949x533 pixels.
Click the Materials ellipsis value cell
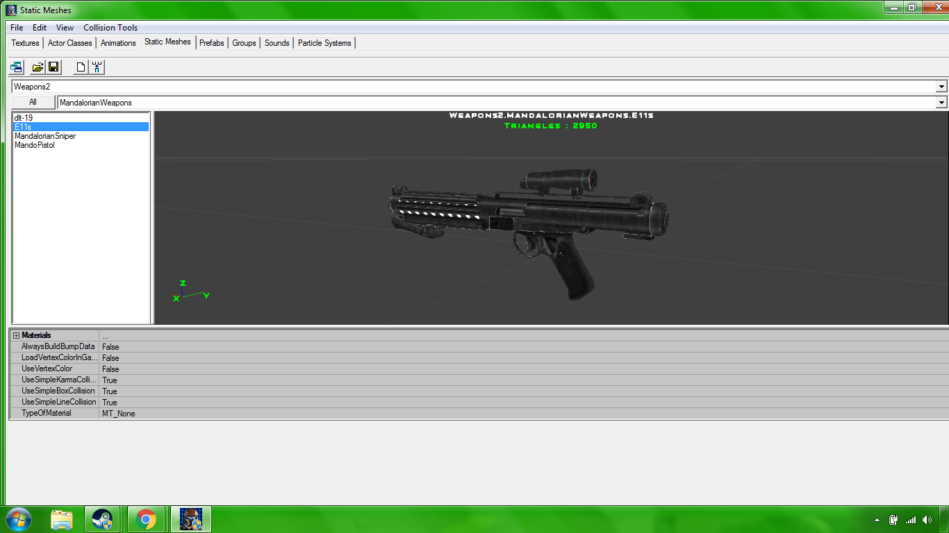(x=524, y=335)
